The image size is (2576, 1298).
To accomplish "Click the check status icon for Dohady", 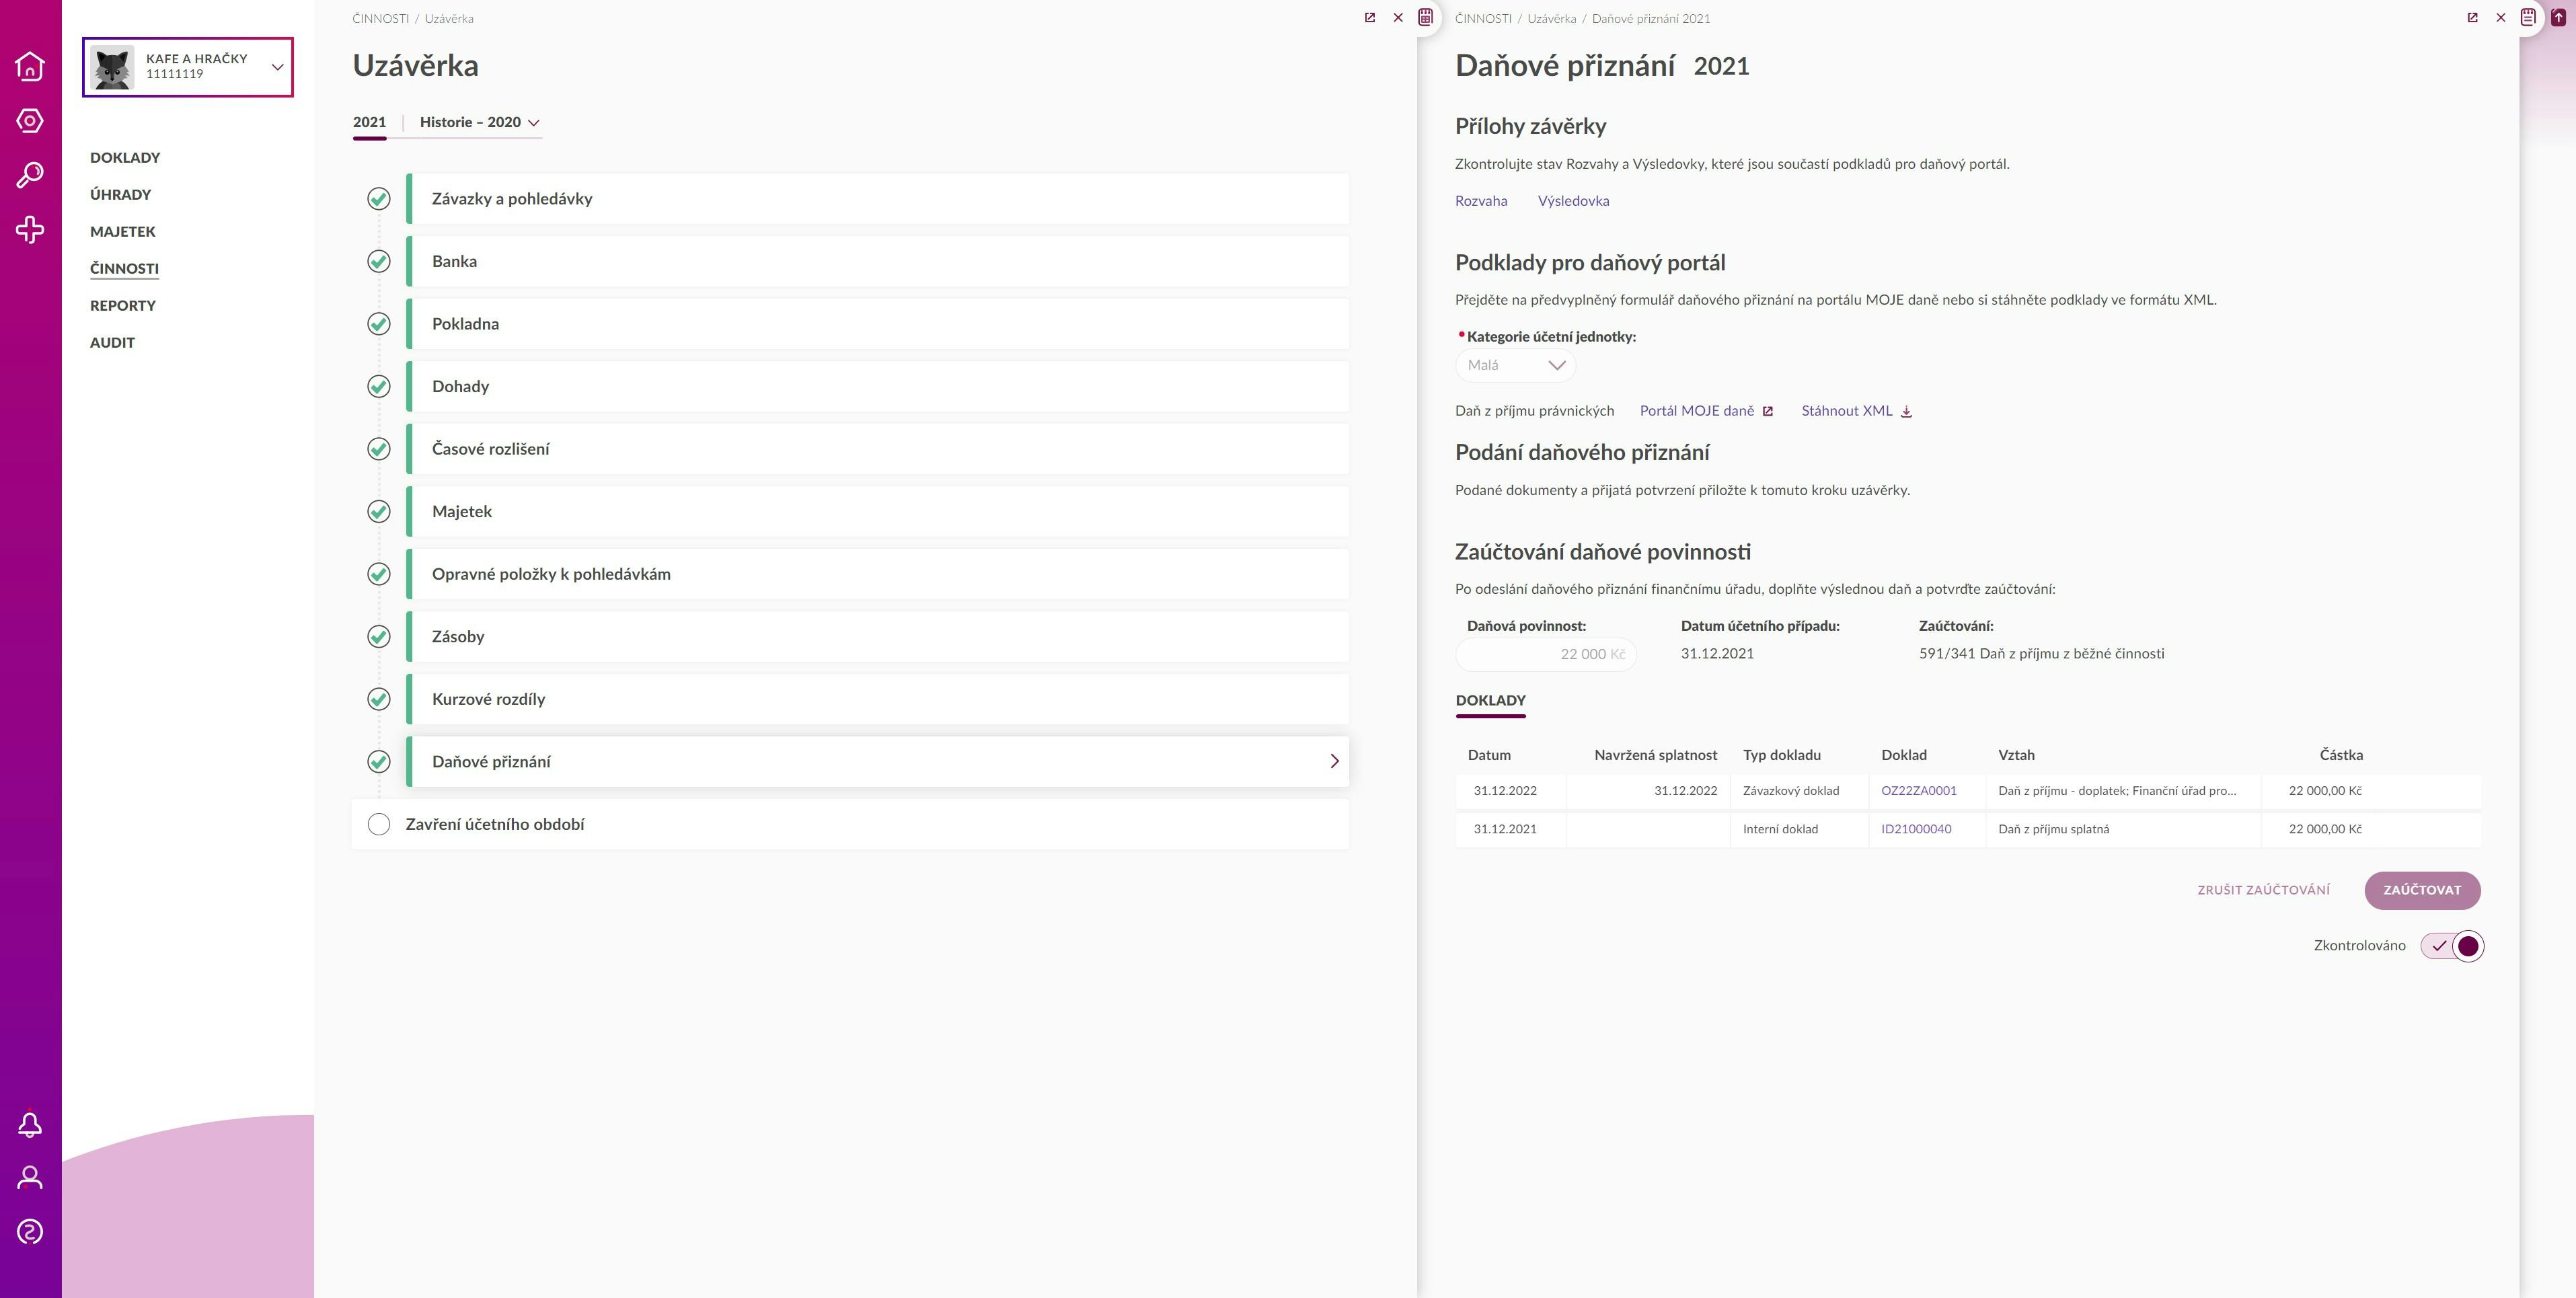I will click(378, 386).
